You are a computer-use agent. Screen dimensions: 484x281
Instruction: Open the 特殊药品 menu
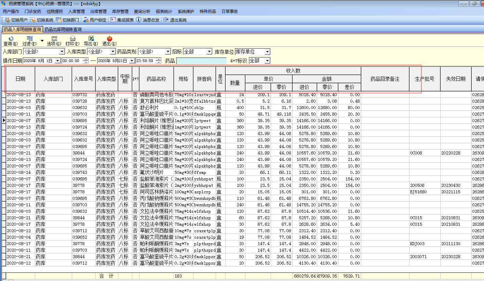click(x=208, y=11)
